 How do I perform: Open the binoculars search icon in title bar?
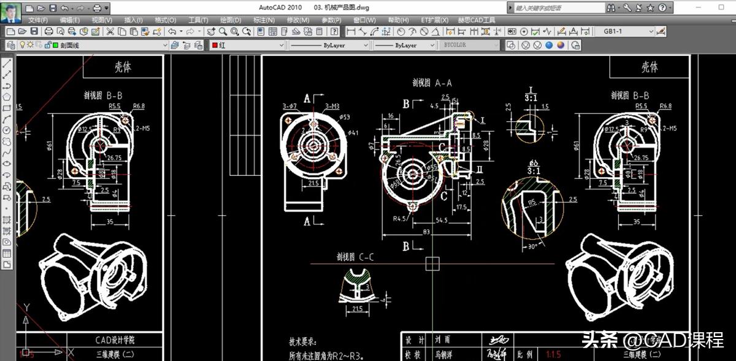pos(611,8)
